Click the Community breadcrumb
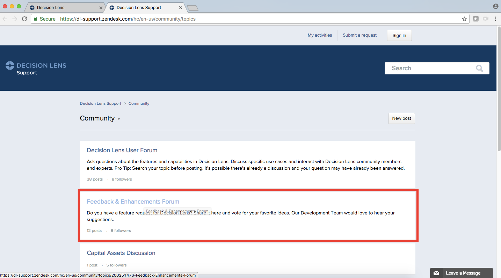 tap(139, 103)
